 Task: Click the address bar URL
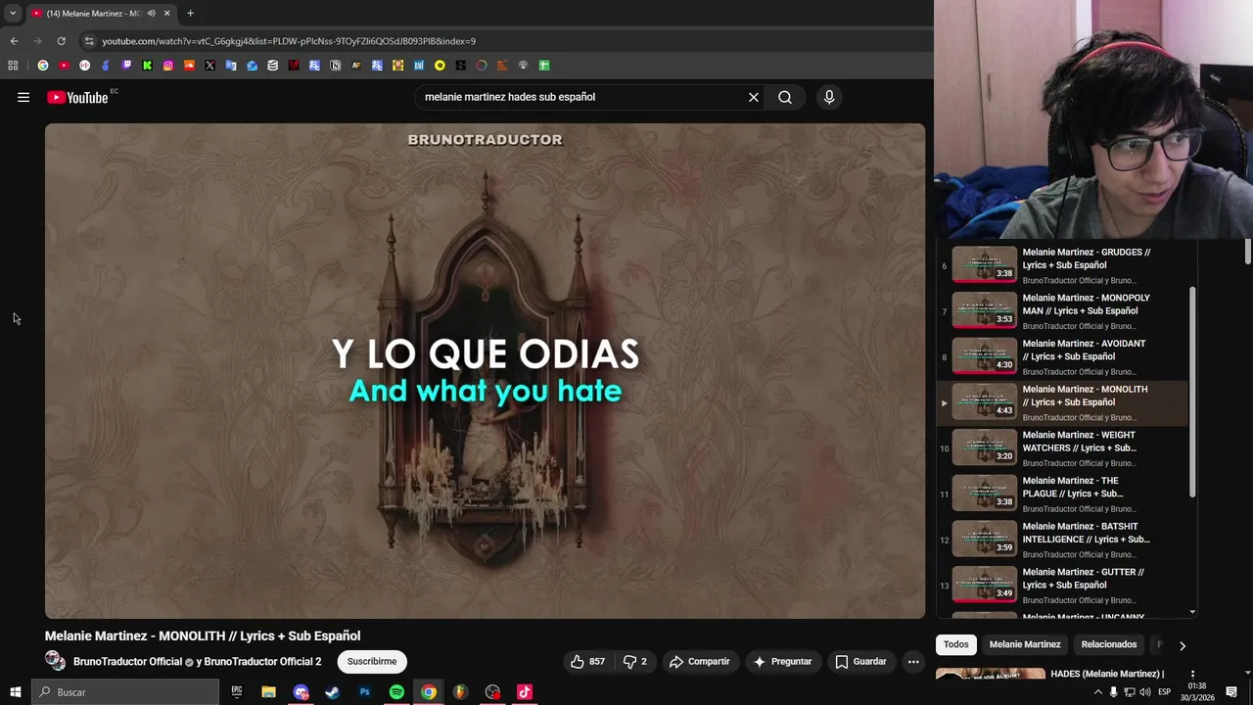[x=289, y=41]
